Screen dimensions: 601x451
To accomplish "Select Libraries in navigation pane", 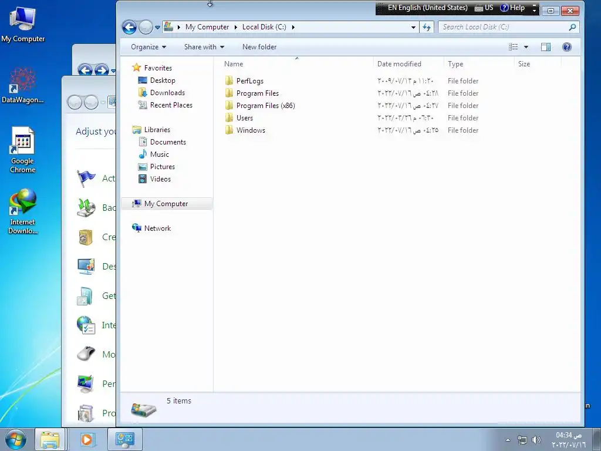I will [x=157, y=130].
